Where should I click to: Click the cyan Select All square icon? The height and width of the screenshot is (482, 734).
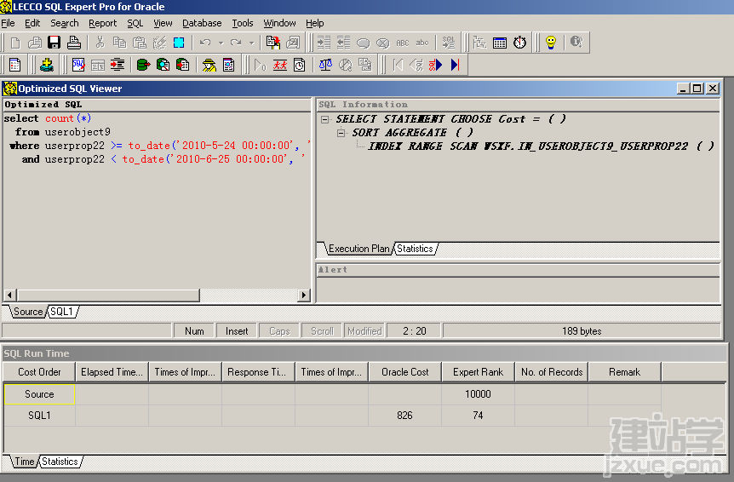point(179,43)
